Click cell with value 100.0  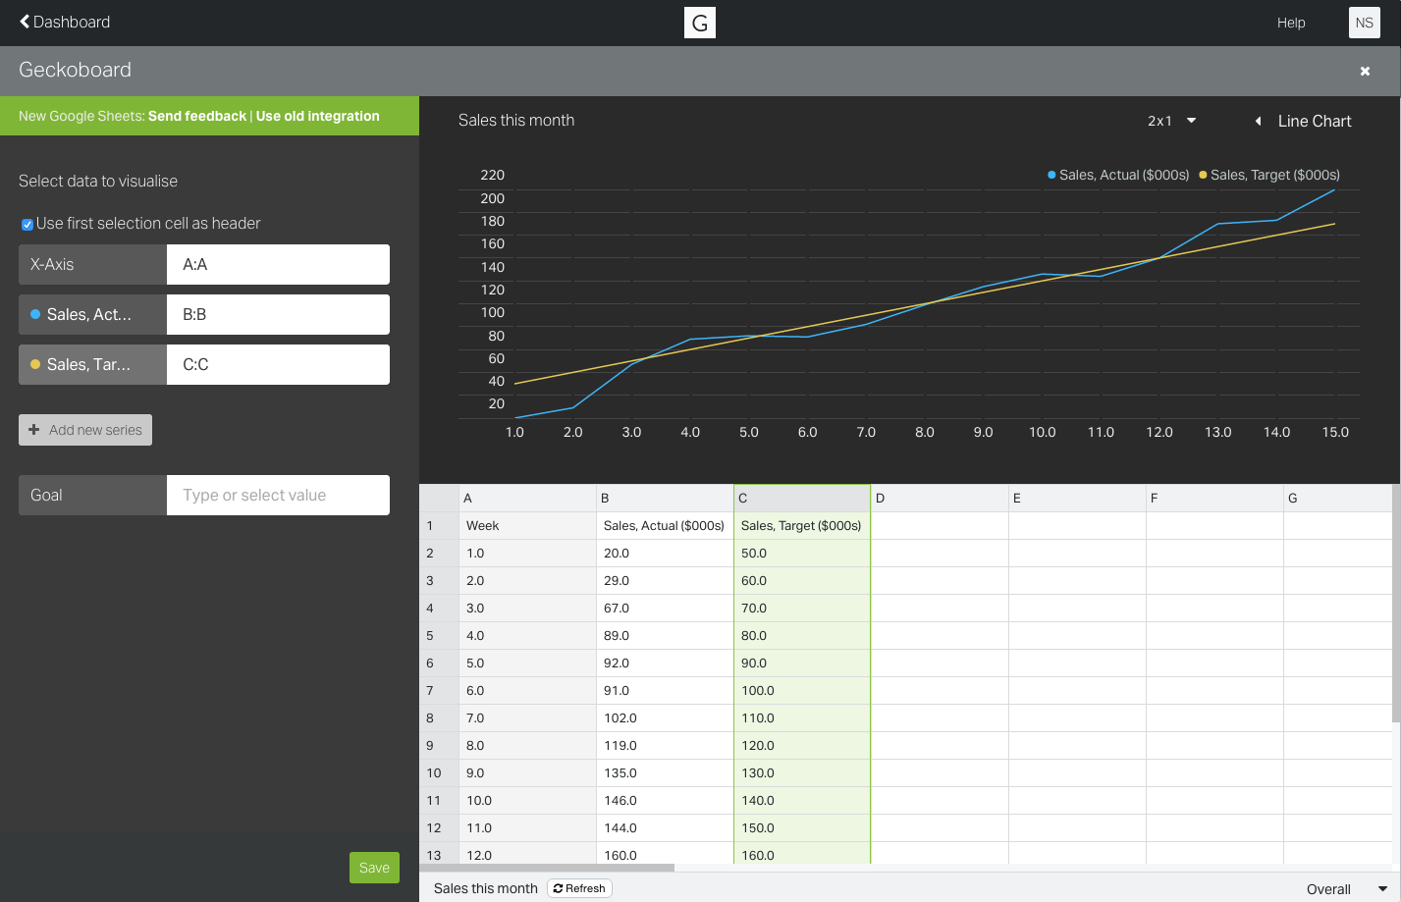[x=802, y=691]
